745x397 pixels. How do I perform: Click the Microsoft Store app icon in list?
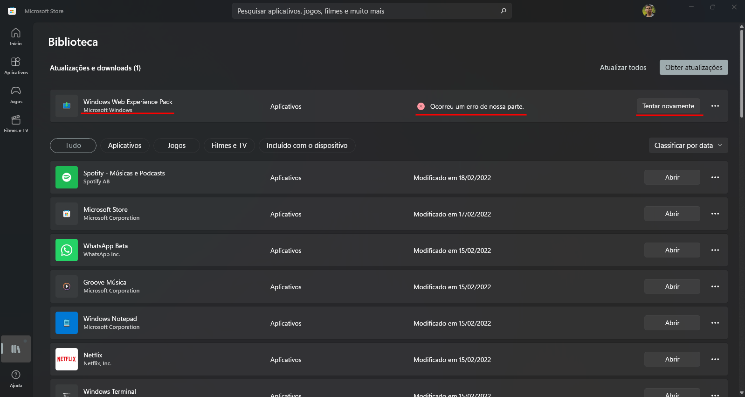click(67, 214)
